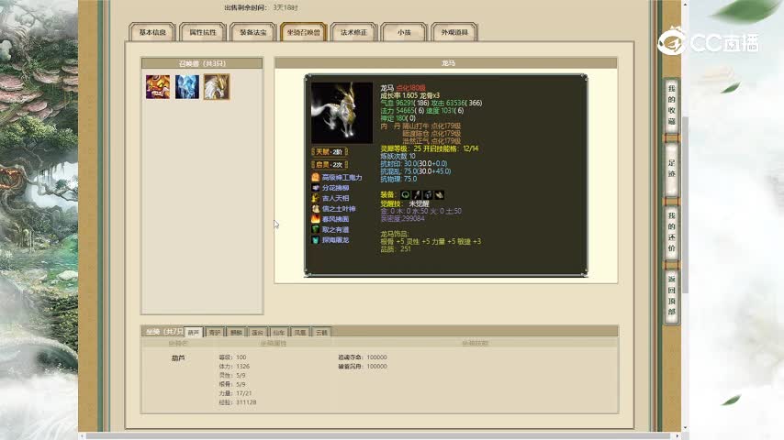Click the 取之有道 green skill icon
This screenshot has height=440, width=784.
coord(316,229)
